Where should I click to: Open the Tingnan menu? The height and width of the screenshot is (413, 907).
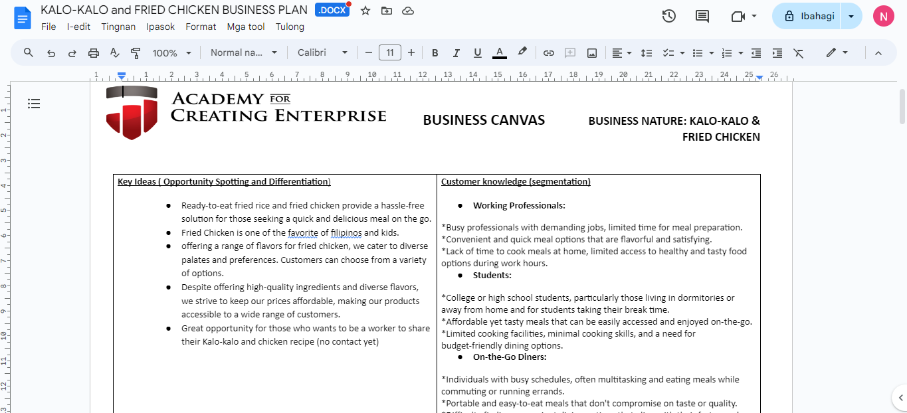[118, 27]
